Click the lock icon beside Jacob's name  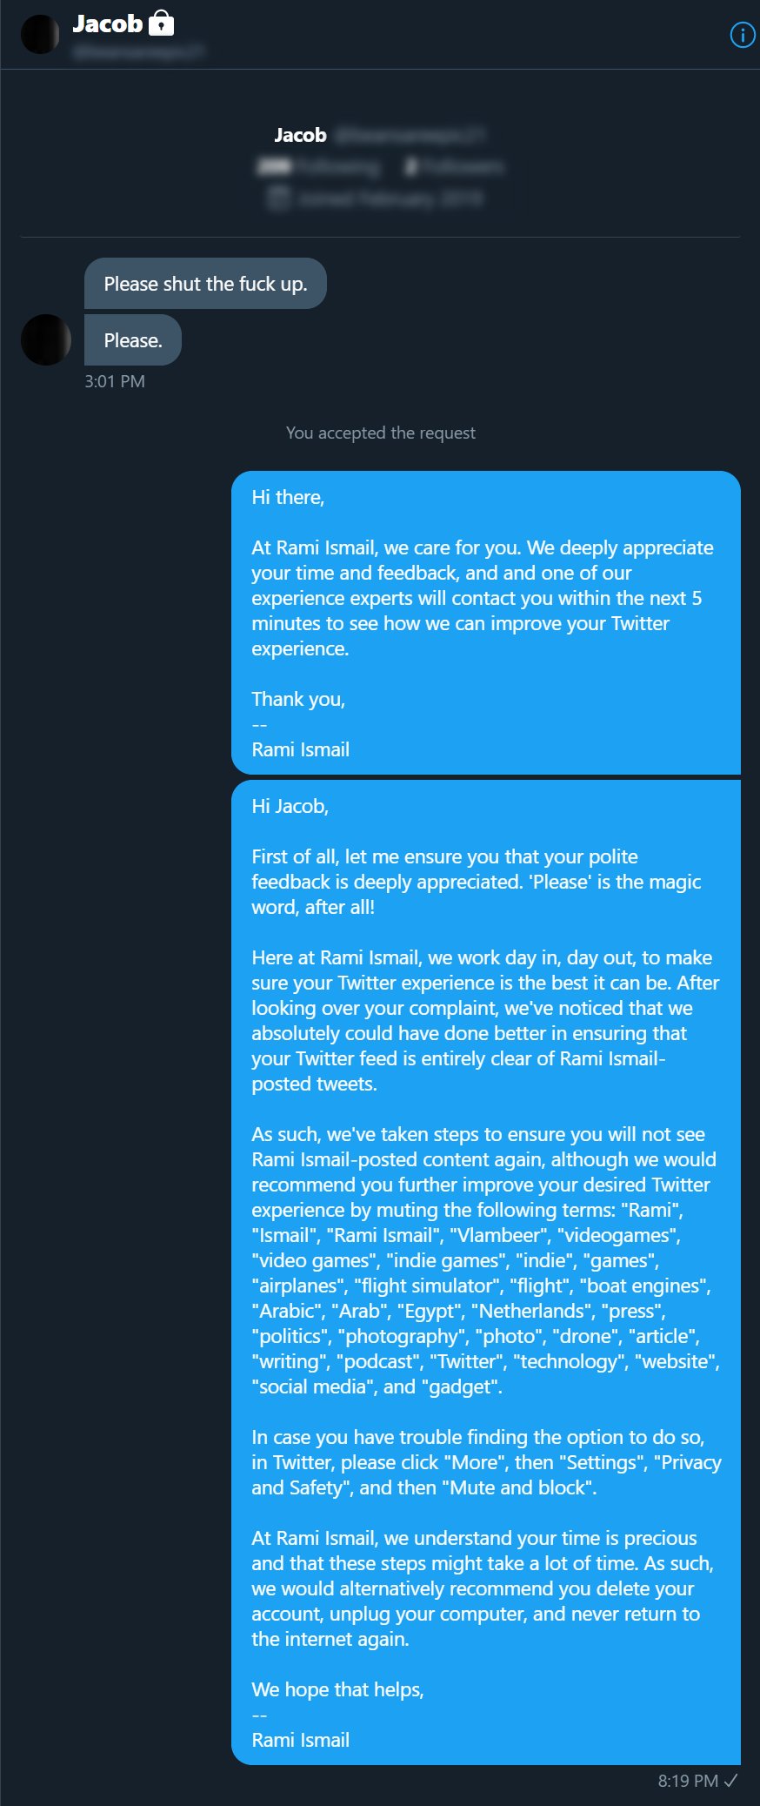162,23
